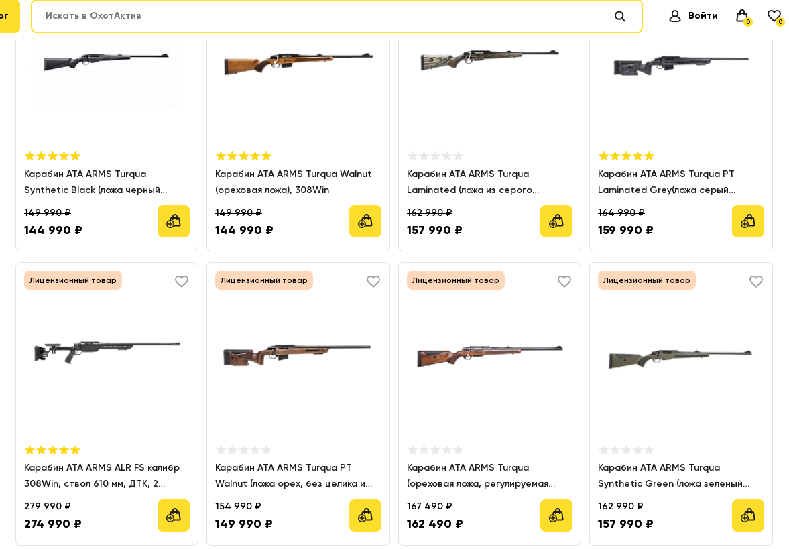Click the yellow catalog button at top left
Viewport: 789px width, 549px height.
click(x=8, y=16)
